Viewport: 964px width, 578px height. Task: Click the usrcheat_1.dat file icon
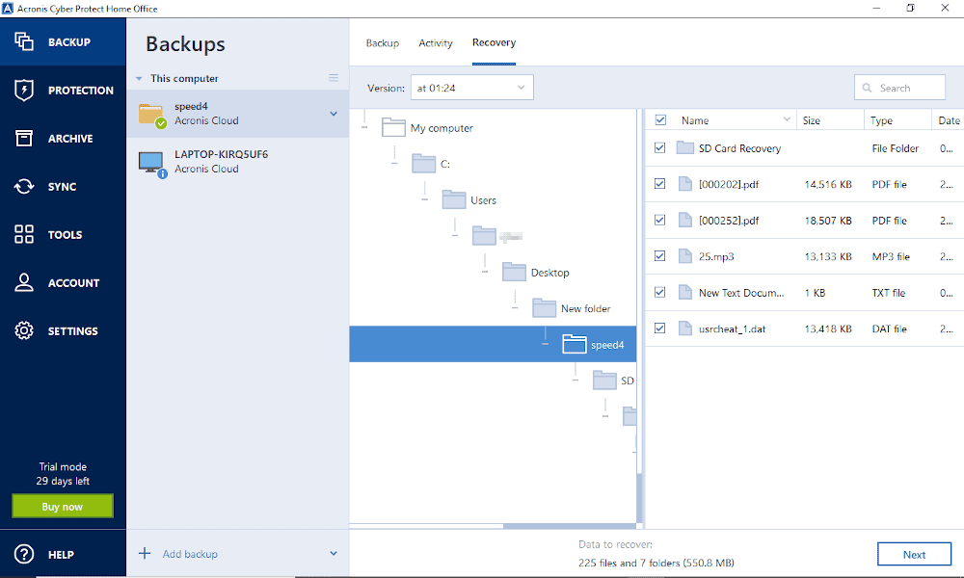[x=684, y=328]
